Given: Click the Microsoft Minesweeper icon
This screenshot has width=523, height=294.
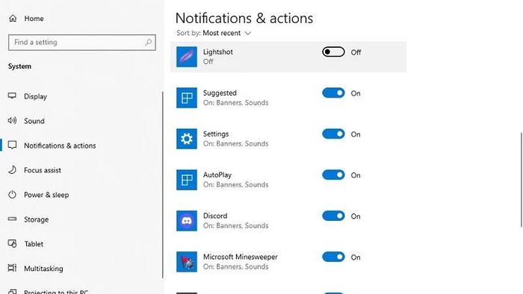Looking at the screenshot, I should 187,262.
